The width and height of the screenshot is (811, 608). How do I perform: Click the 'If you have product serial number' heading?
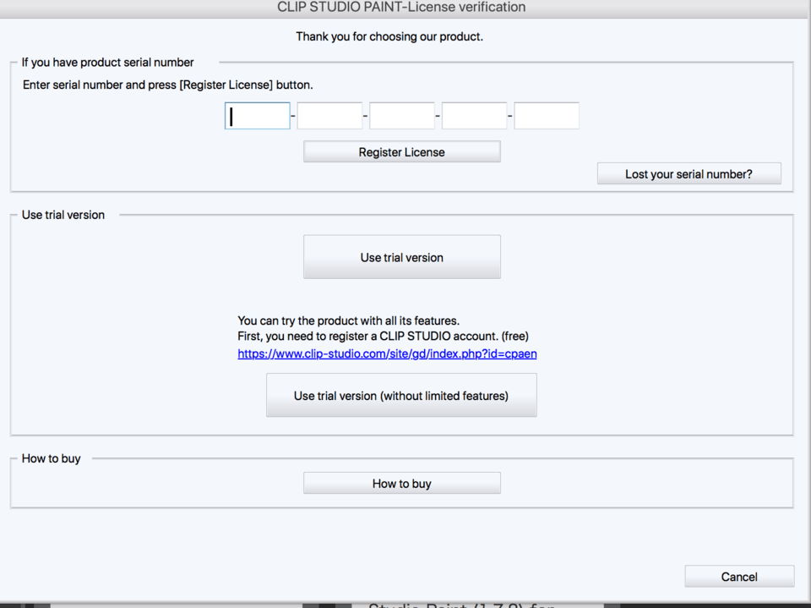pyautogui.click(x=107, y=63)
